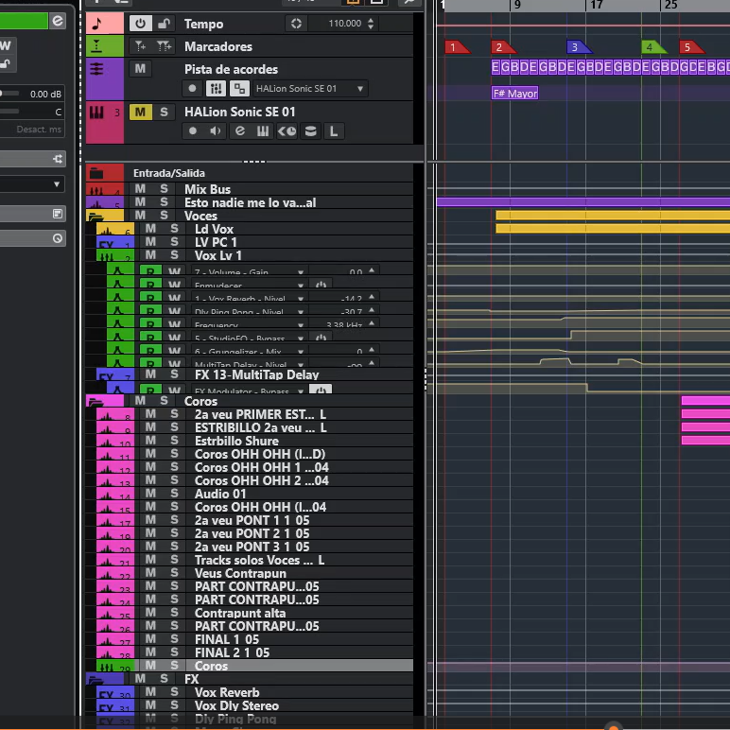The height and width of the screenshot is (730, 730).
Task: Adjust the tempo value stepper arrows
Action: 369,24
